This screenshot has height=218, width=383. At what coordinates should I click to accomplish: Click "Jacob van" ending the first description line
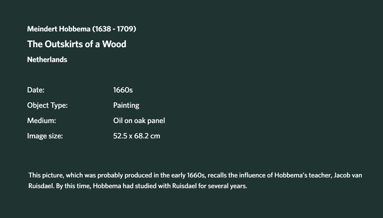pyautogui.click(x=348, y=175)
